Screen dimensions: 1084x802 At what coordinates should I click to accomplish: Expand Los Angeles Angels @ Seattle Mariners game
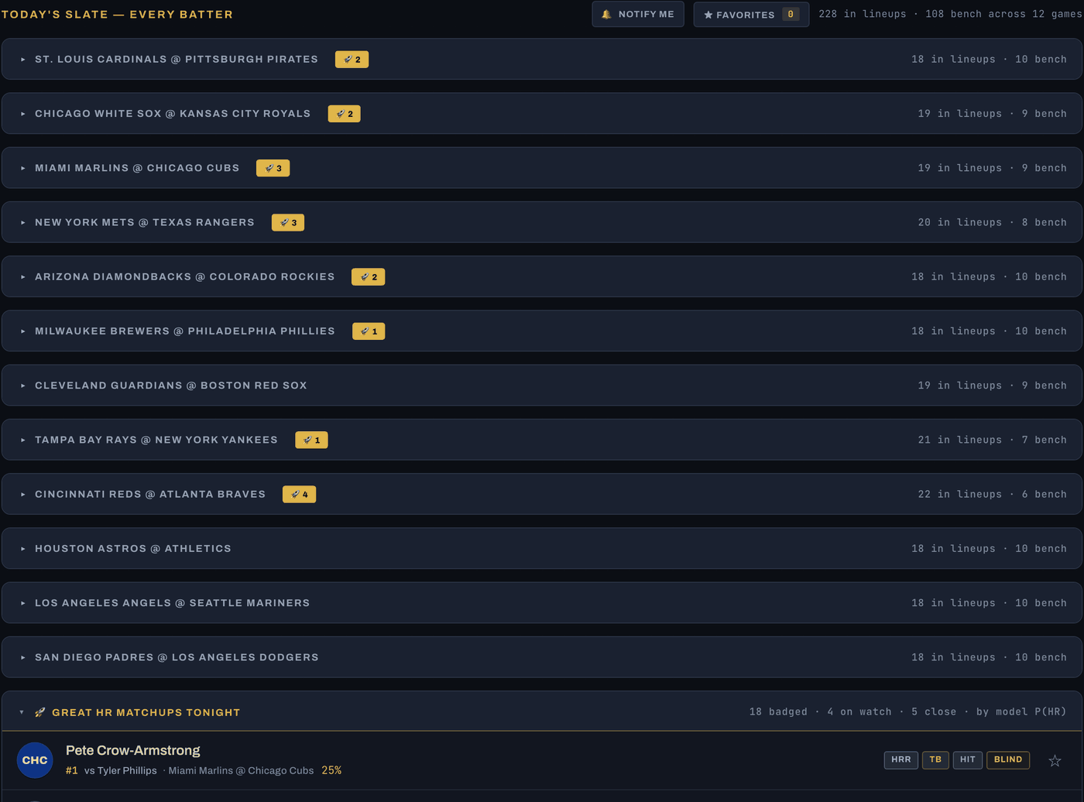point(542,602)
